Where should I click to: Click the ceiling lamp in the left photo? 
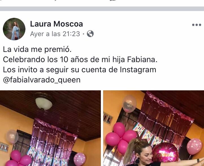tap(44, 101)
